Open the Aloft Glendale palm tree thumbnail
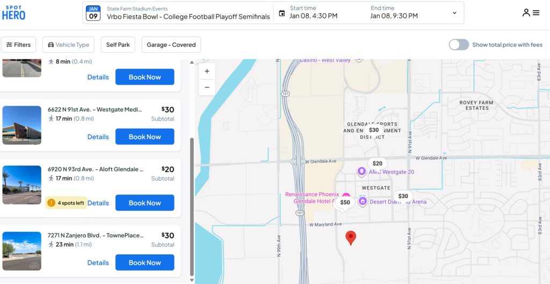This screenshot has width=550, height=284. click(x=21, y=185)
